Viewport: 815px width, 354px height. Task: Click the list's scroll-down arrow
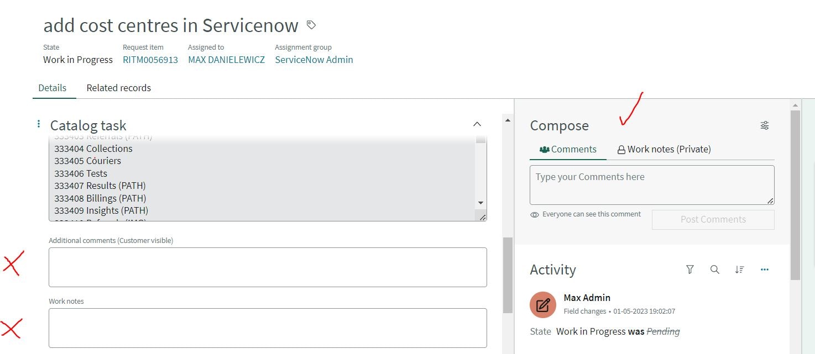(480, 203)
